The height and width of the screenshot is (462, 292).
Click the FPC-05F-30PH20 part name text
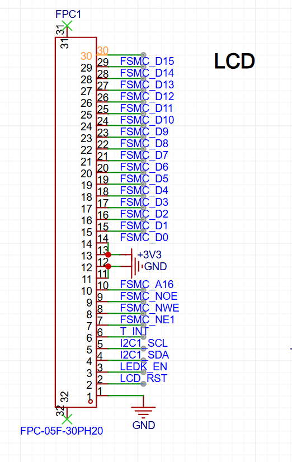pyautogui.click(x=62, y=431)
